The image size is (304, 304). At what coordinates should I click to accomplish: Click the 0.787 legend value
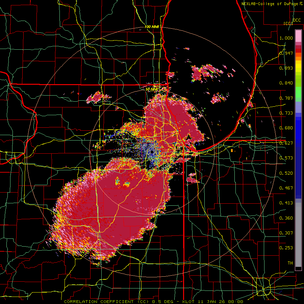coord(286,98)
